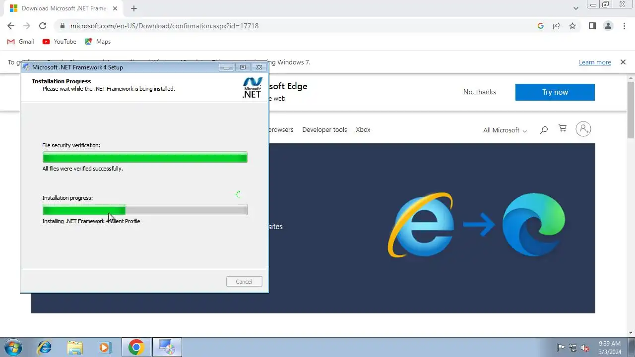
Task: Minimize the .NET Framework Setup window
Action: coord(227,67)
